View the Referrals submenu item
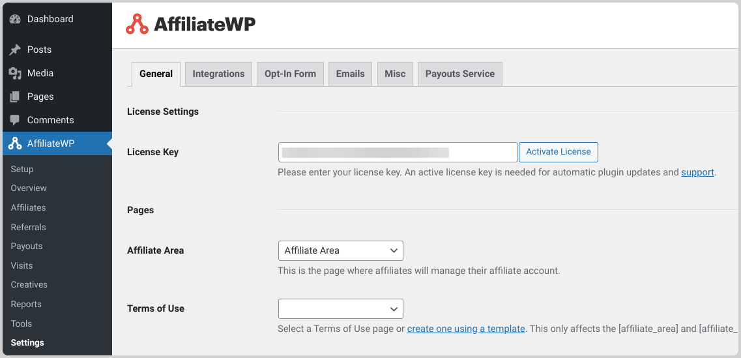The width and height of the screenshot is (741, 358). coord(29,227)
